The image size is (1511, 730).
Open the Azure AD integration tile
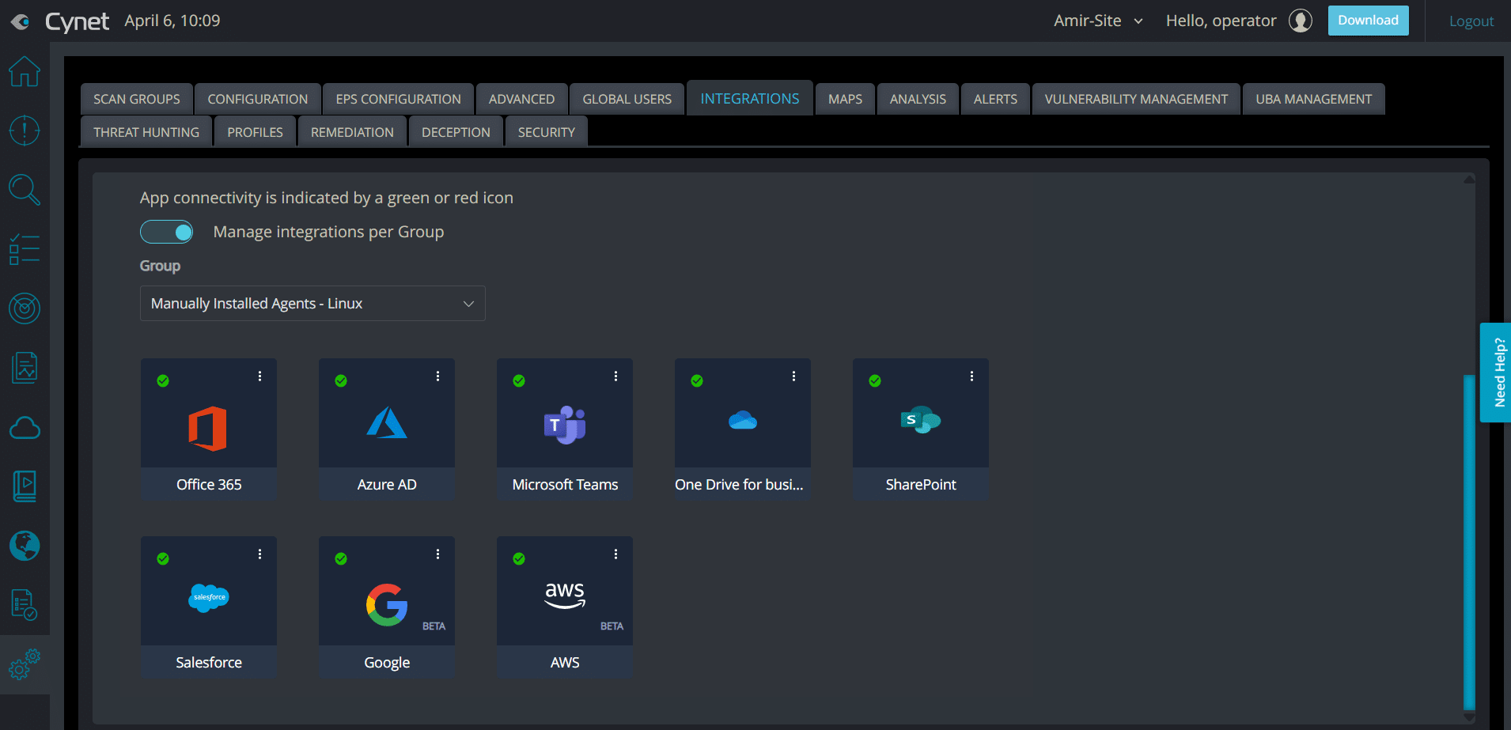click(387, 429)
